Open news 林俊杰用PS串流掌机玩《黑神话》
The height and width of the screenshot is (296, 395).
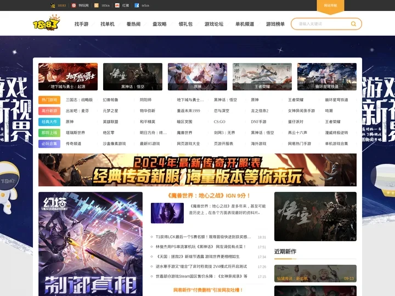(201, 247)
